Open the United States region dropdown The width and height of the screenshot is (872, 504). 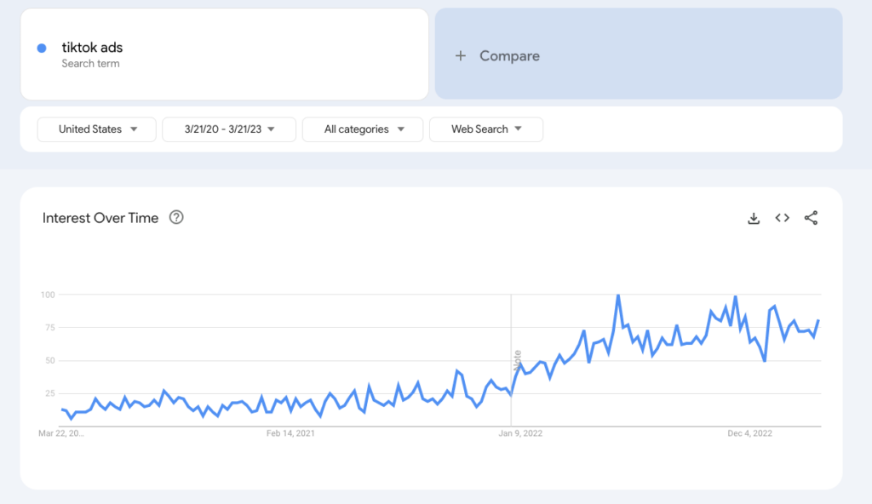97,129
